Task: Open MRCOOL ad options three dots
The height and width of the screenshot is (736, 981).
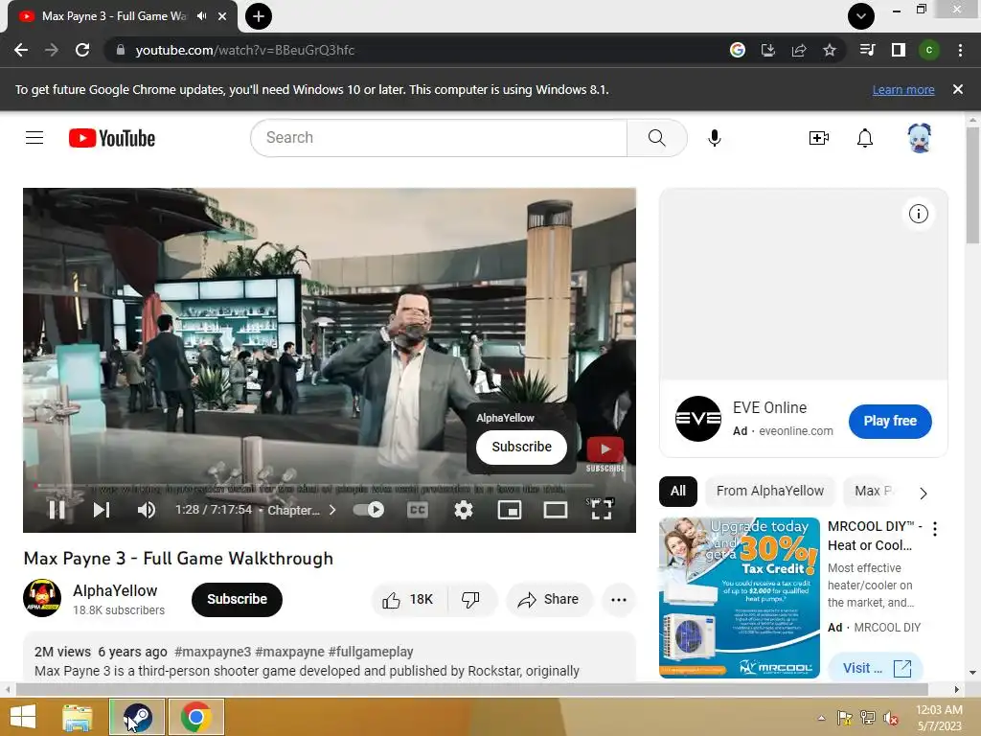Action: [934, 529]
